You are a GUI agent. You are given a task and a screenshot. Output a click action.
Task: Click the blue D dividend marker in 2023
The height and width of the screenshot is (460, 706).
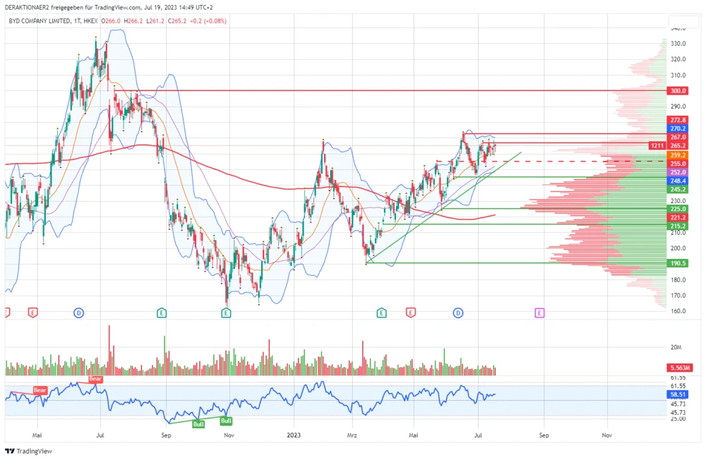[458, 312]
